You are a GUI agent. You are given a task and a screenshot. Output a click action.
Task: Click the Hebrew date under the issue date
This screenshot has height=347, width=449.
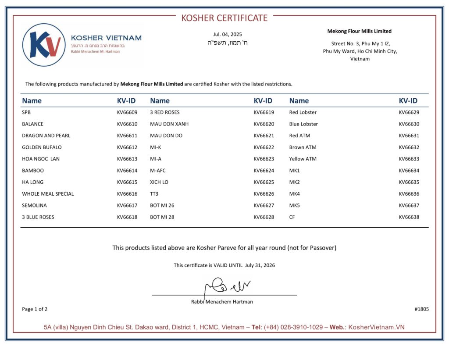[x=227, y=43]
